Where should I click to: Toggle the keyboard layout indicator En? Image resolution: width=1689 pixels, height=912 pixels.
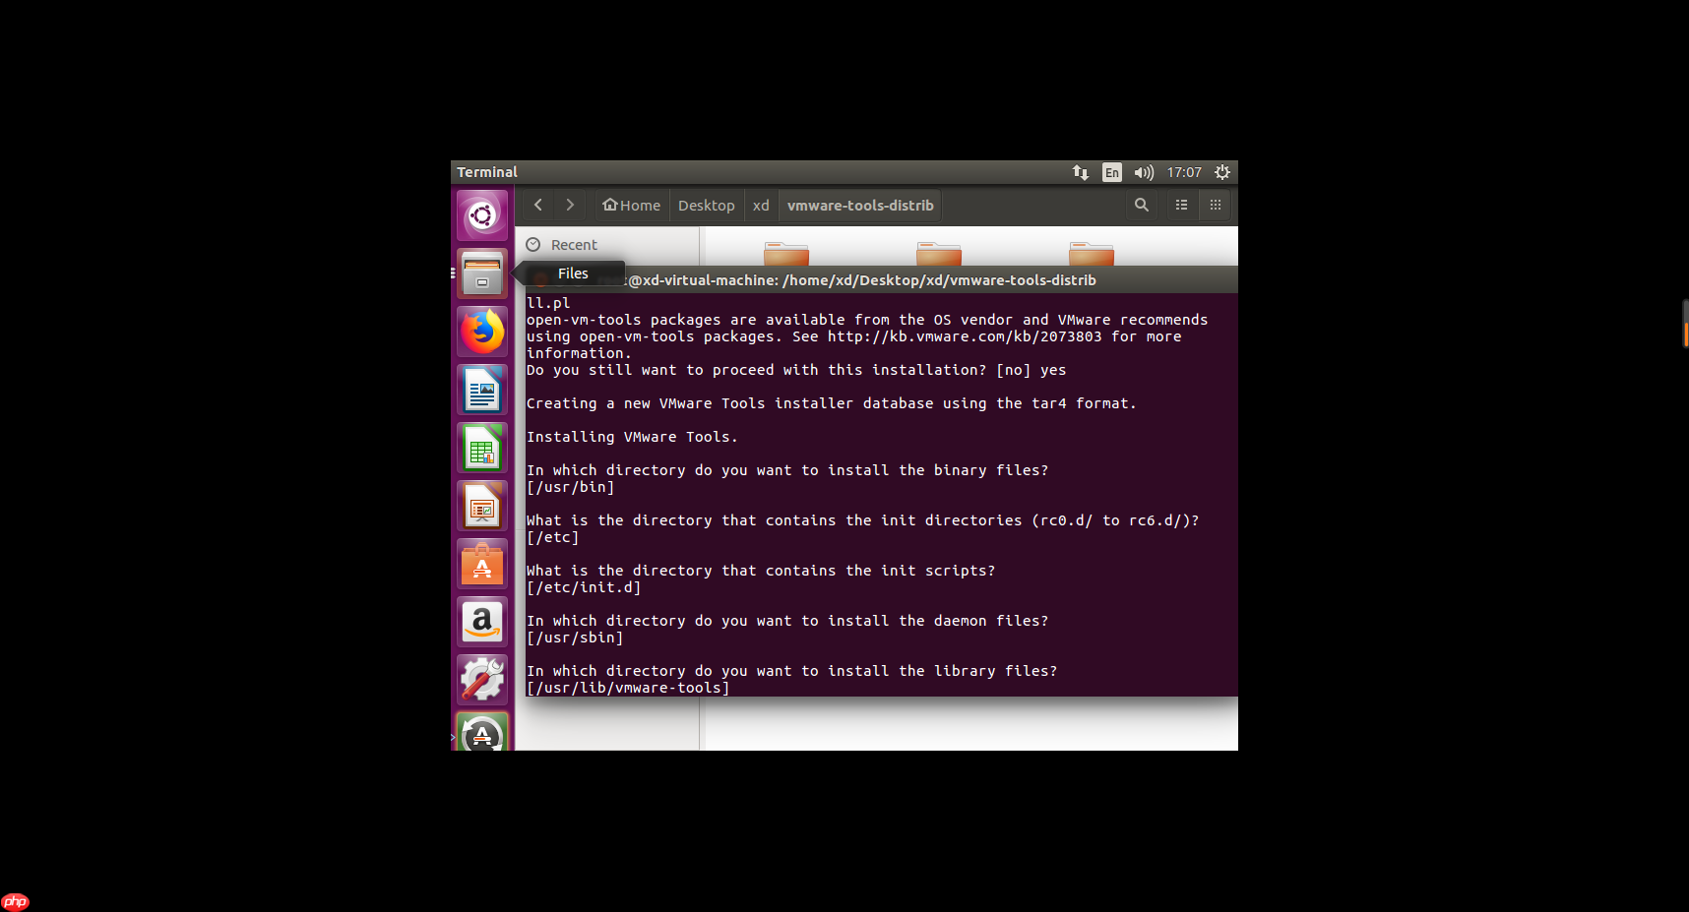[1111, 172]
